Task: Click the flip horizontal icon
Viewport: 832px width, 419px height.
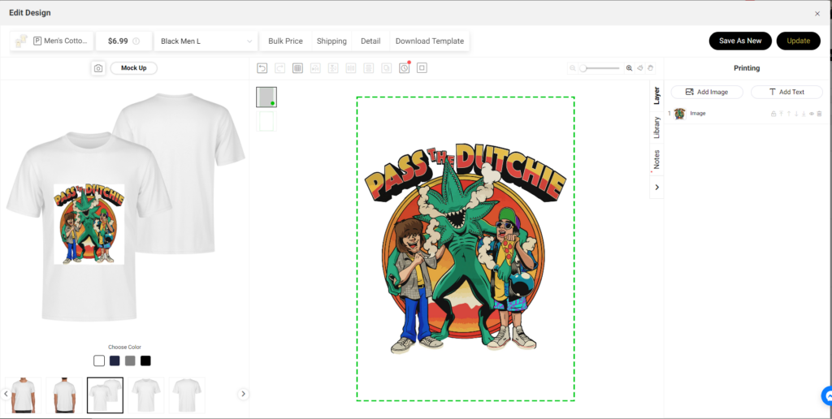Action: pyautogui.click(x=315, y=68)
